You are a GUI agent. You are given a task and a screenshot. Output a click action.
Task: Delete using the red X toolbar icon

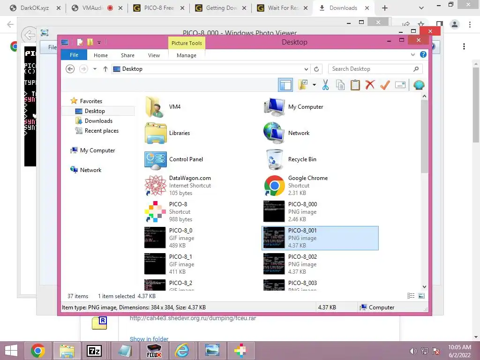pos(370,85)
